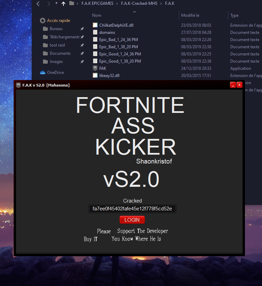Click the domains file icon
262x286 pixels.
95,32
